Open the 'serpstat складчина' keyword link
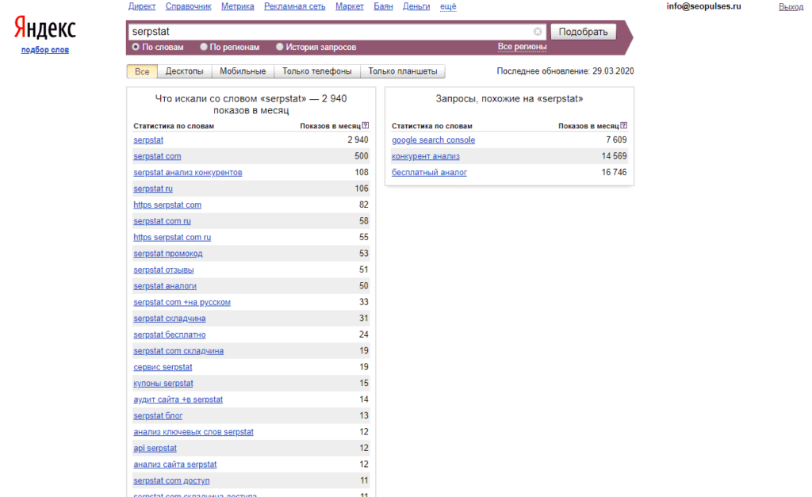 (x=170, y=319)
